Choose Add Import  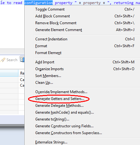[x=82, y=62]
